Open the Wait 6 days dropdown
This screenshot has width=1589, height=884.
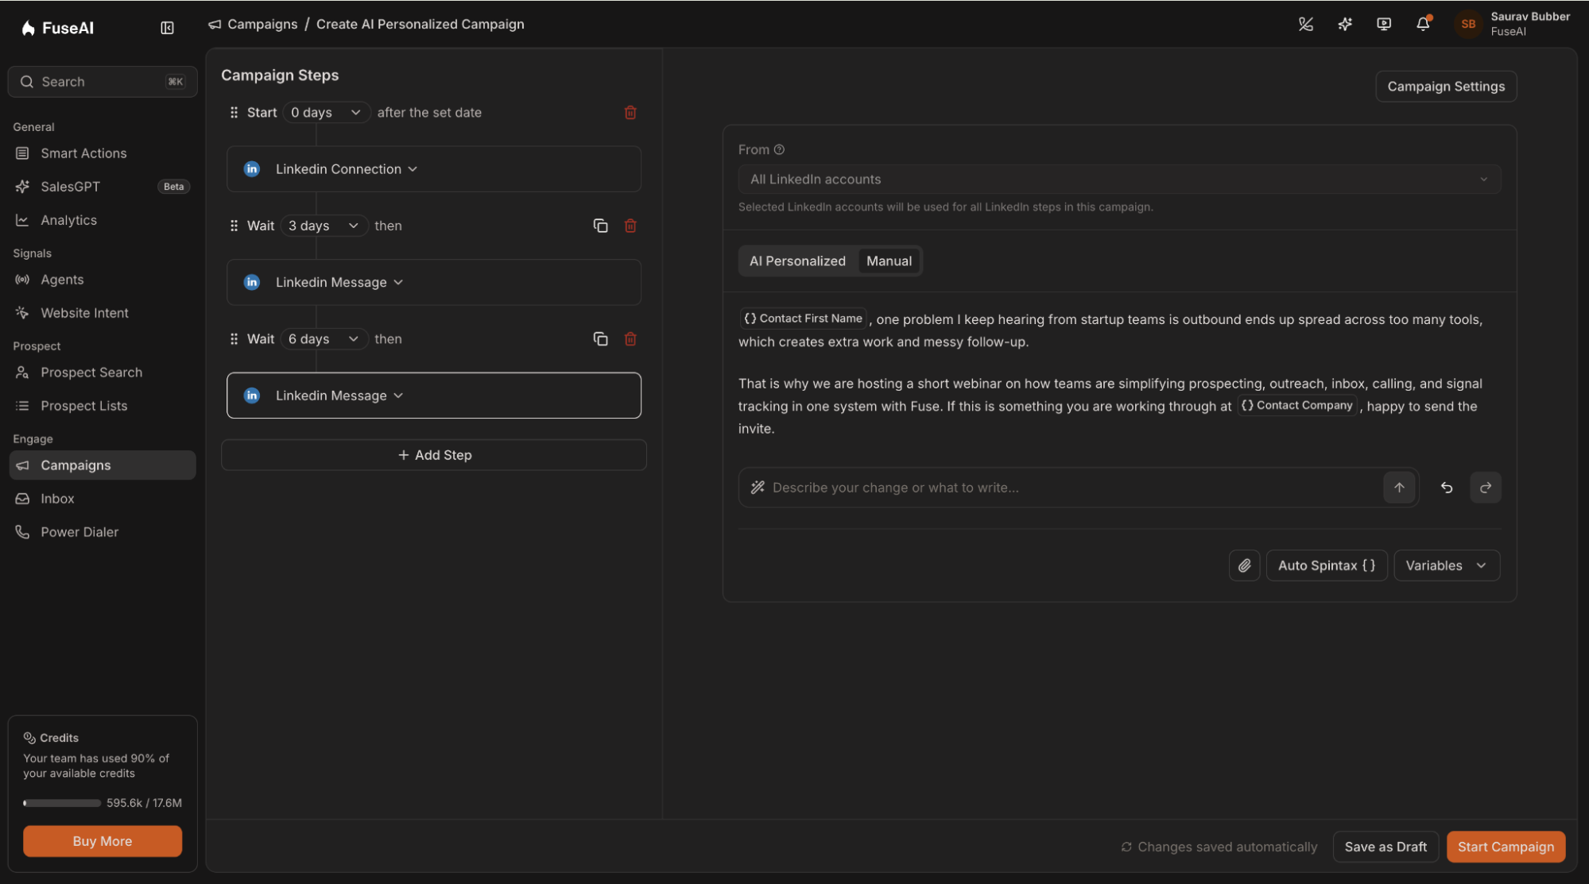[324, 339]
